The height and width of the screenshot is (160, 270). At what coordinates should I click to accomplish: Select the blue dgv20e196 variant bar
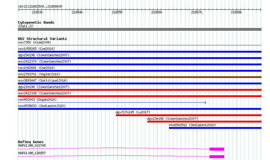coord(140,58)
